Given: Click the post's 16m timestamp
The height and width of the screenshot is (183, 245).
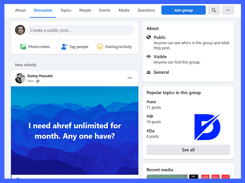Looking at the screenshot, I should (x=30, y=81).
